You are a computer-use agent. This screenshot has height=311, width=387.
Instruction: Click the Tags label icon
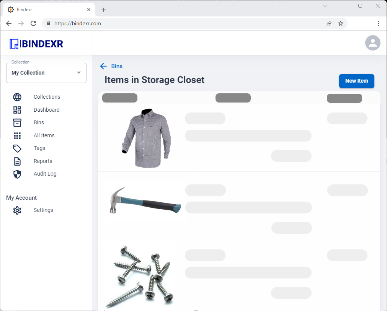pyautogui.click(x=17, y=148)
